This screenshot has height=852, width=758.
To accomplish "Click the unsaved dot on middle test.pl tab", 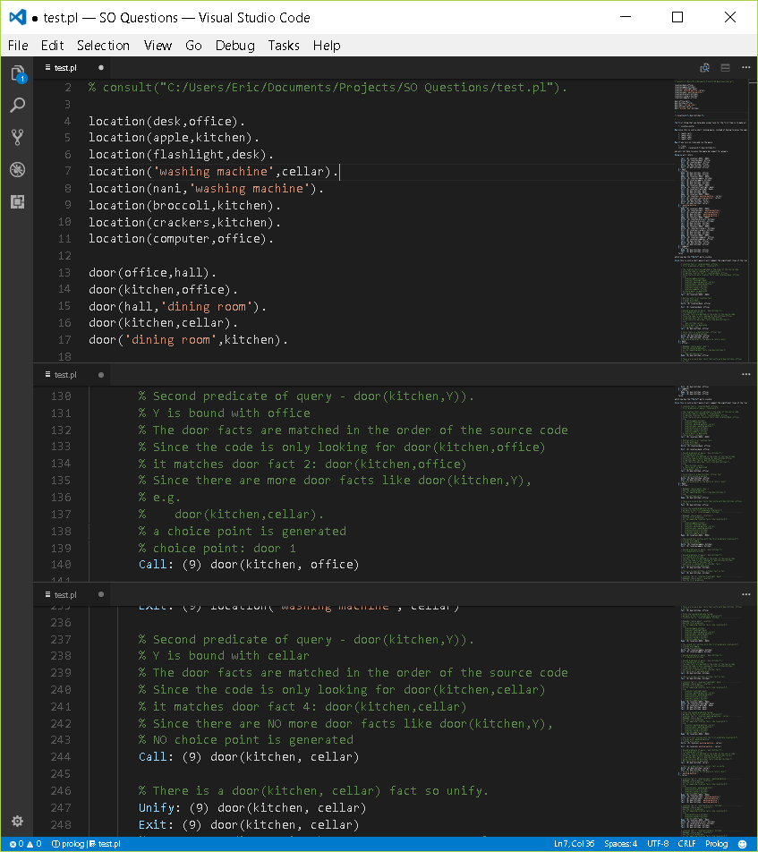I will [x=101, y=375].
